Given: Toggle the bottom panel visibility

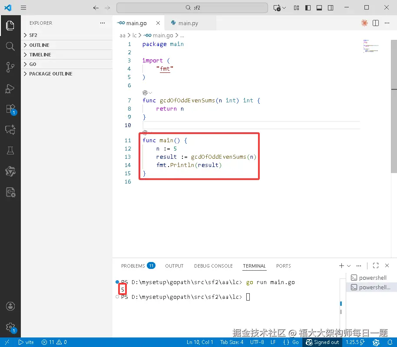Looking at the screenshot, I should click(x=319, y=8).
